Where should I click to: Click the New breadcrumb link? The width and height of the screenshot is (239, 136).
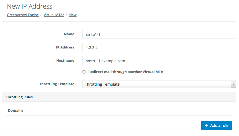73,15
